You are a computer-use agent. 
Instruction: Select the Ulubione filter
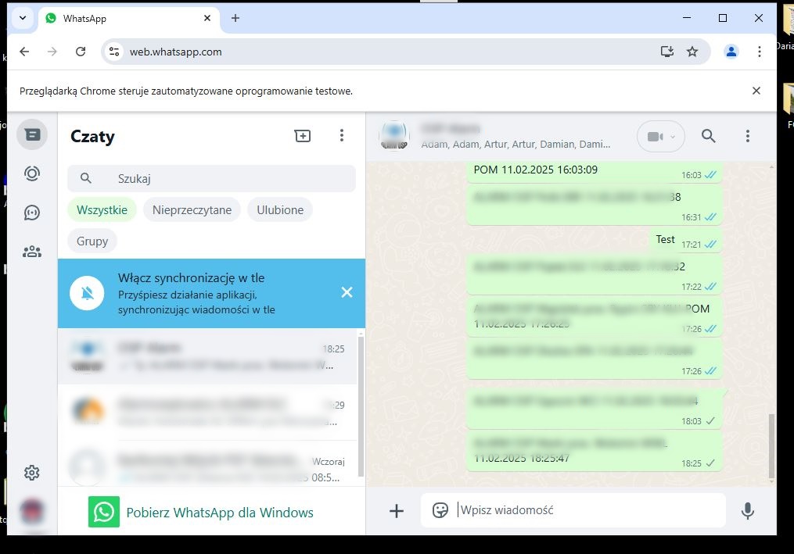280,210
